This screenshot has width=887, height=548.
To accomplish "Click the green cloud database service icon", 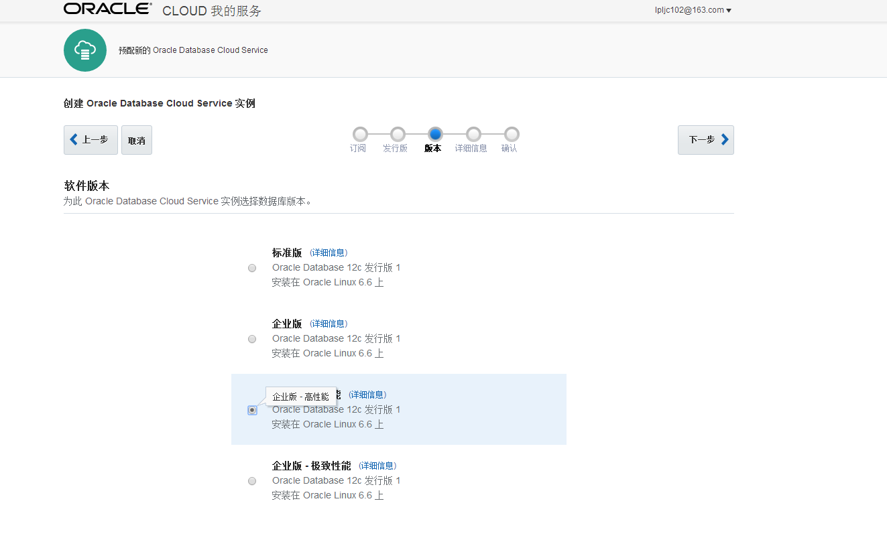I will click(85, 50).
